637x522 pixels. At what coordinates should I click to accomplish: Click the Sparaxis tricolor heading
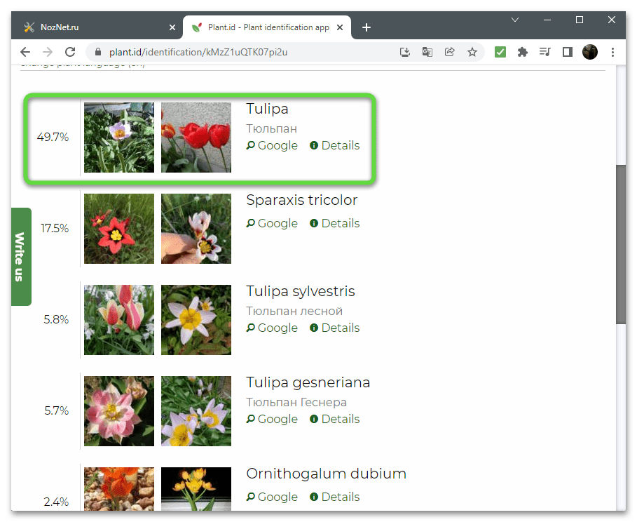coord(301,200)
